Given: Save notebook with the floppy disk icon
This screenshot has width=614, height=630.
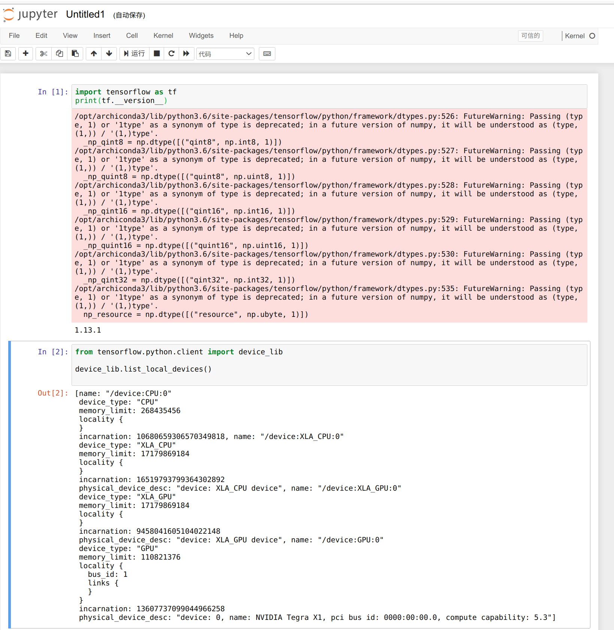Looking at the screenshot, I should coord(8,54).
